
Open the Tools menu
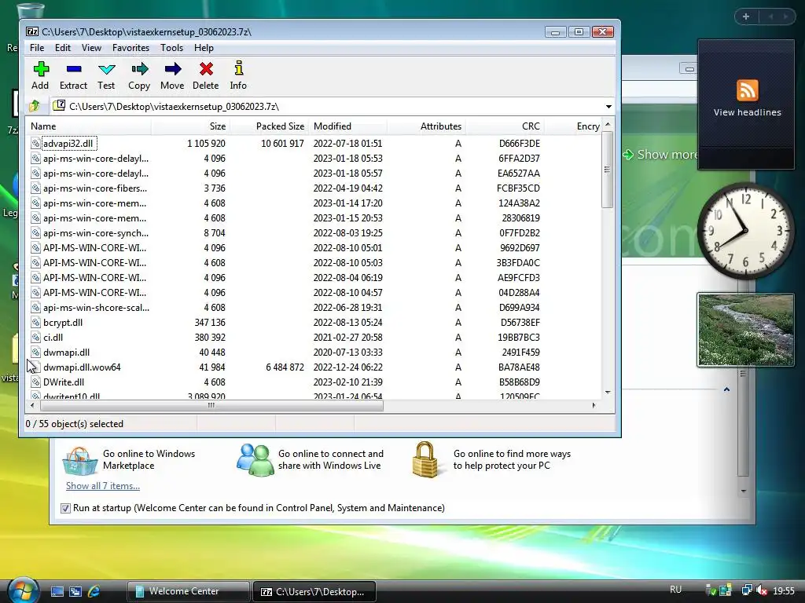[x=171, y=48]
